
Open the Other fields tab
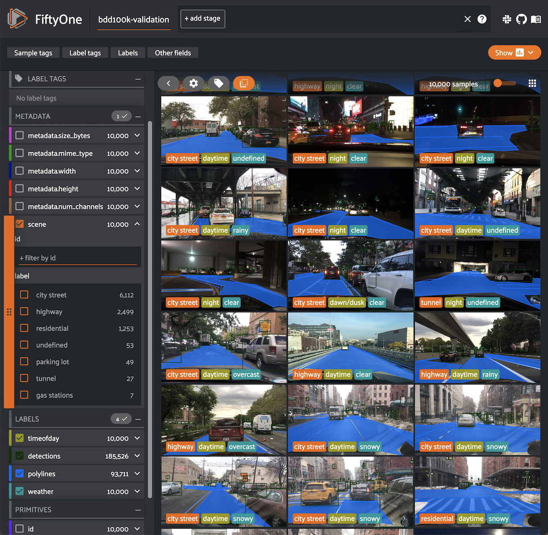(172, 52)
